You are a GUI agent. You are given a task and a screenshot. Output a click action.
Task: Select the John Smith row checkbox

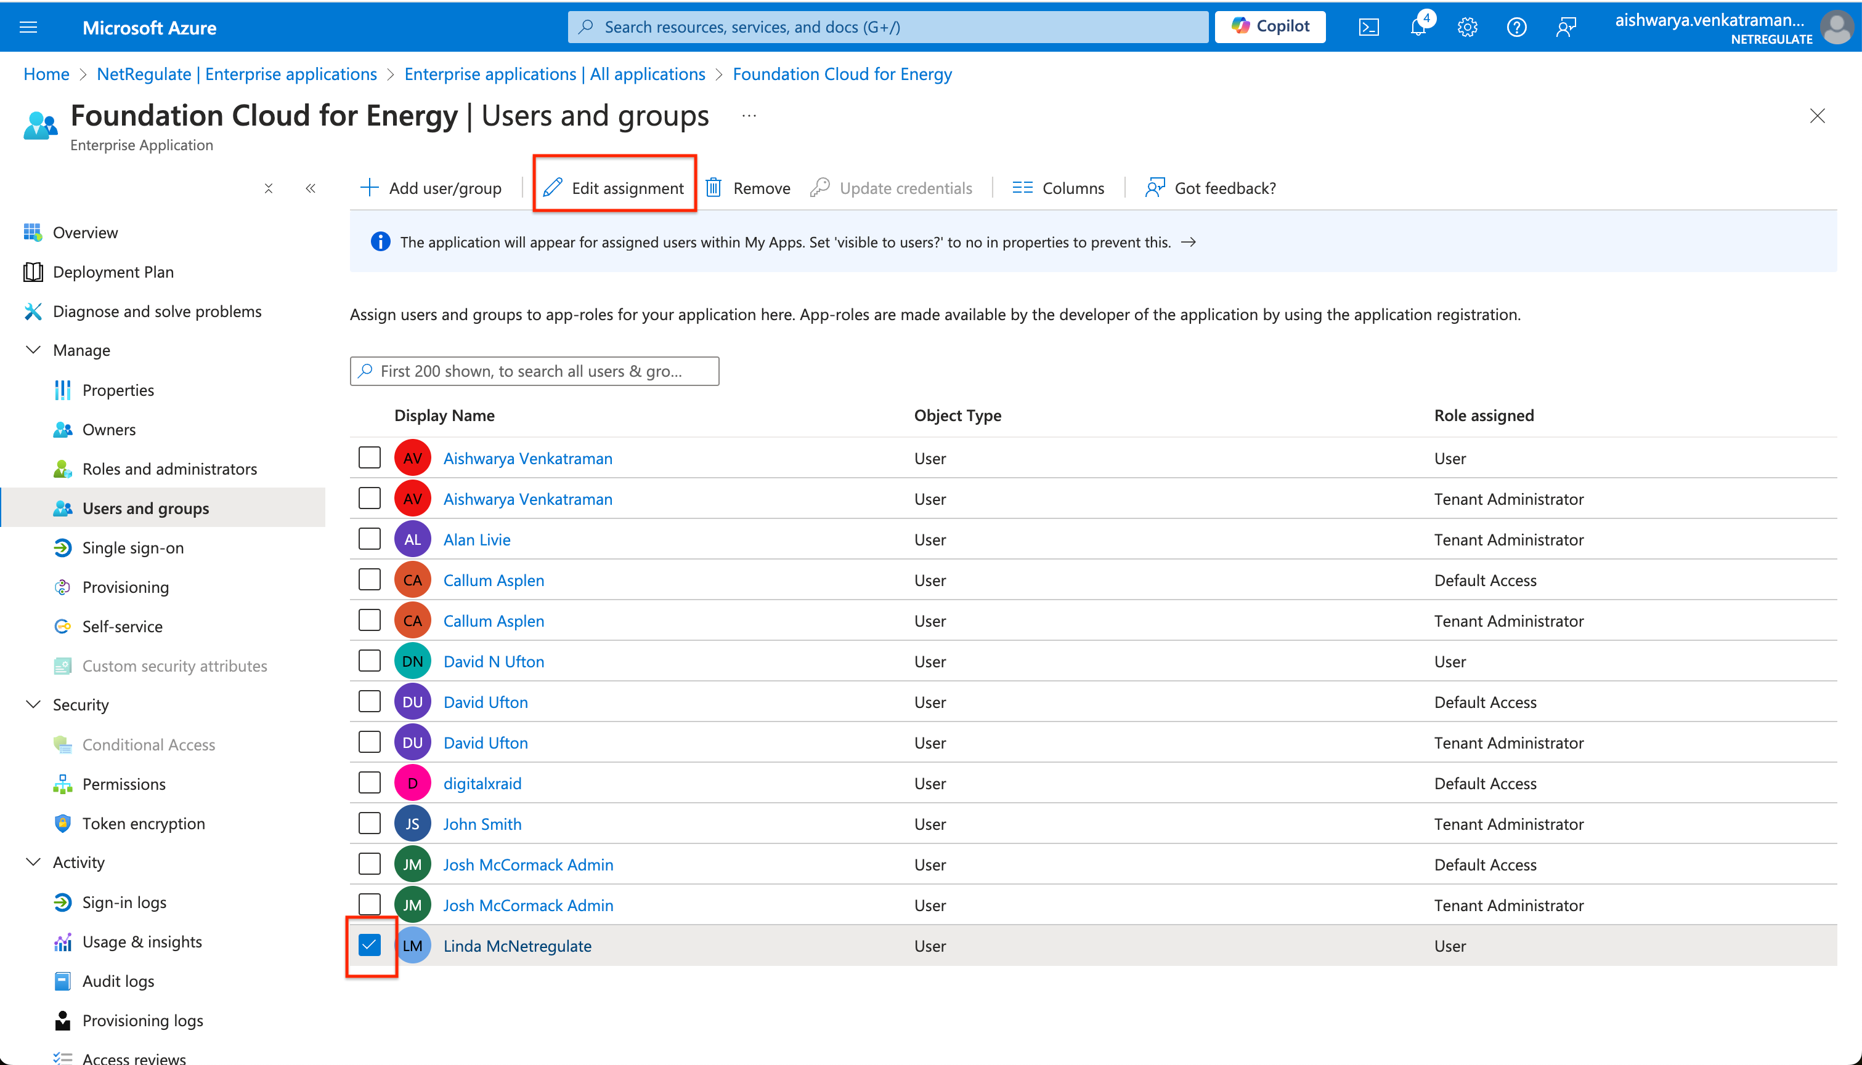[370, 824]
